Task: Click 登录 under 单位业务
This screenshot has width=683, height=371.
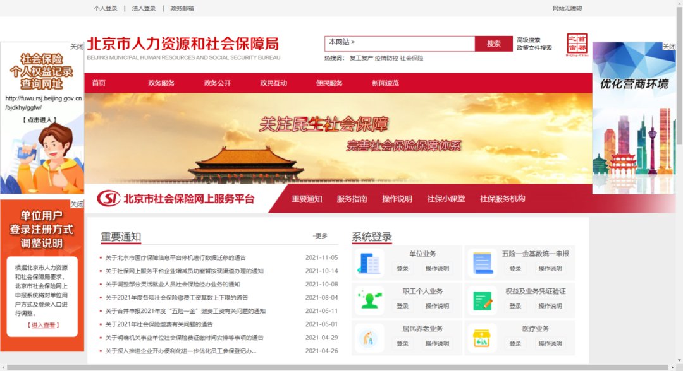Action: (x=403, y=269)
